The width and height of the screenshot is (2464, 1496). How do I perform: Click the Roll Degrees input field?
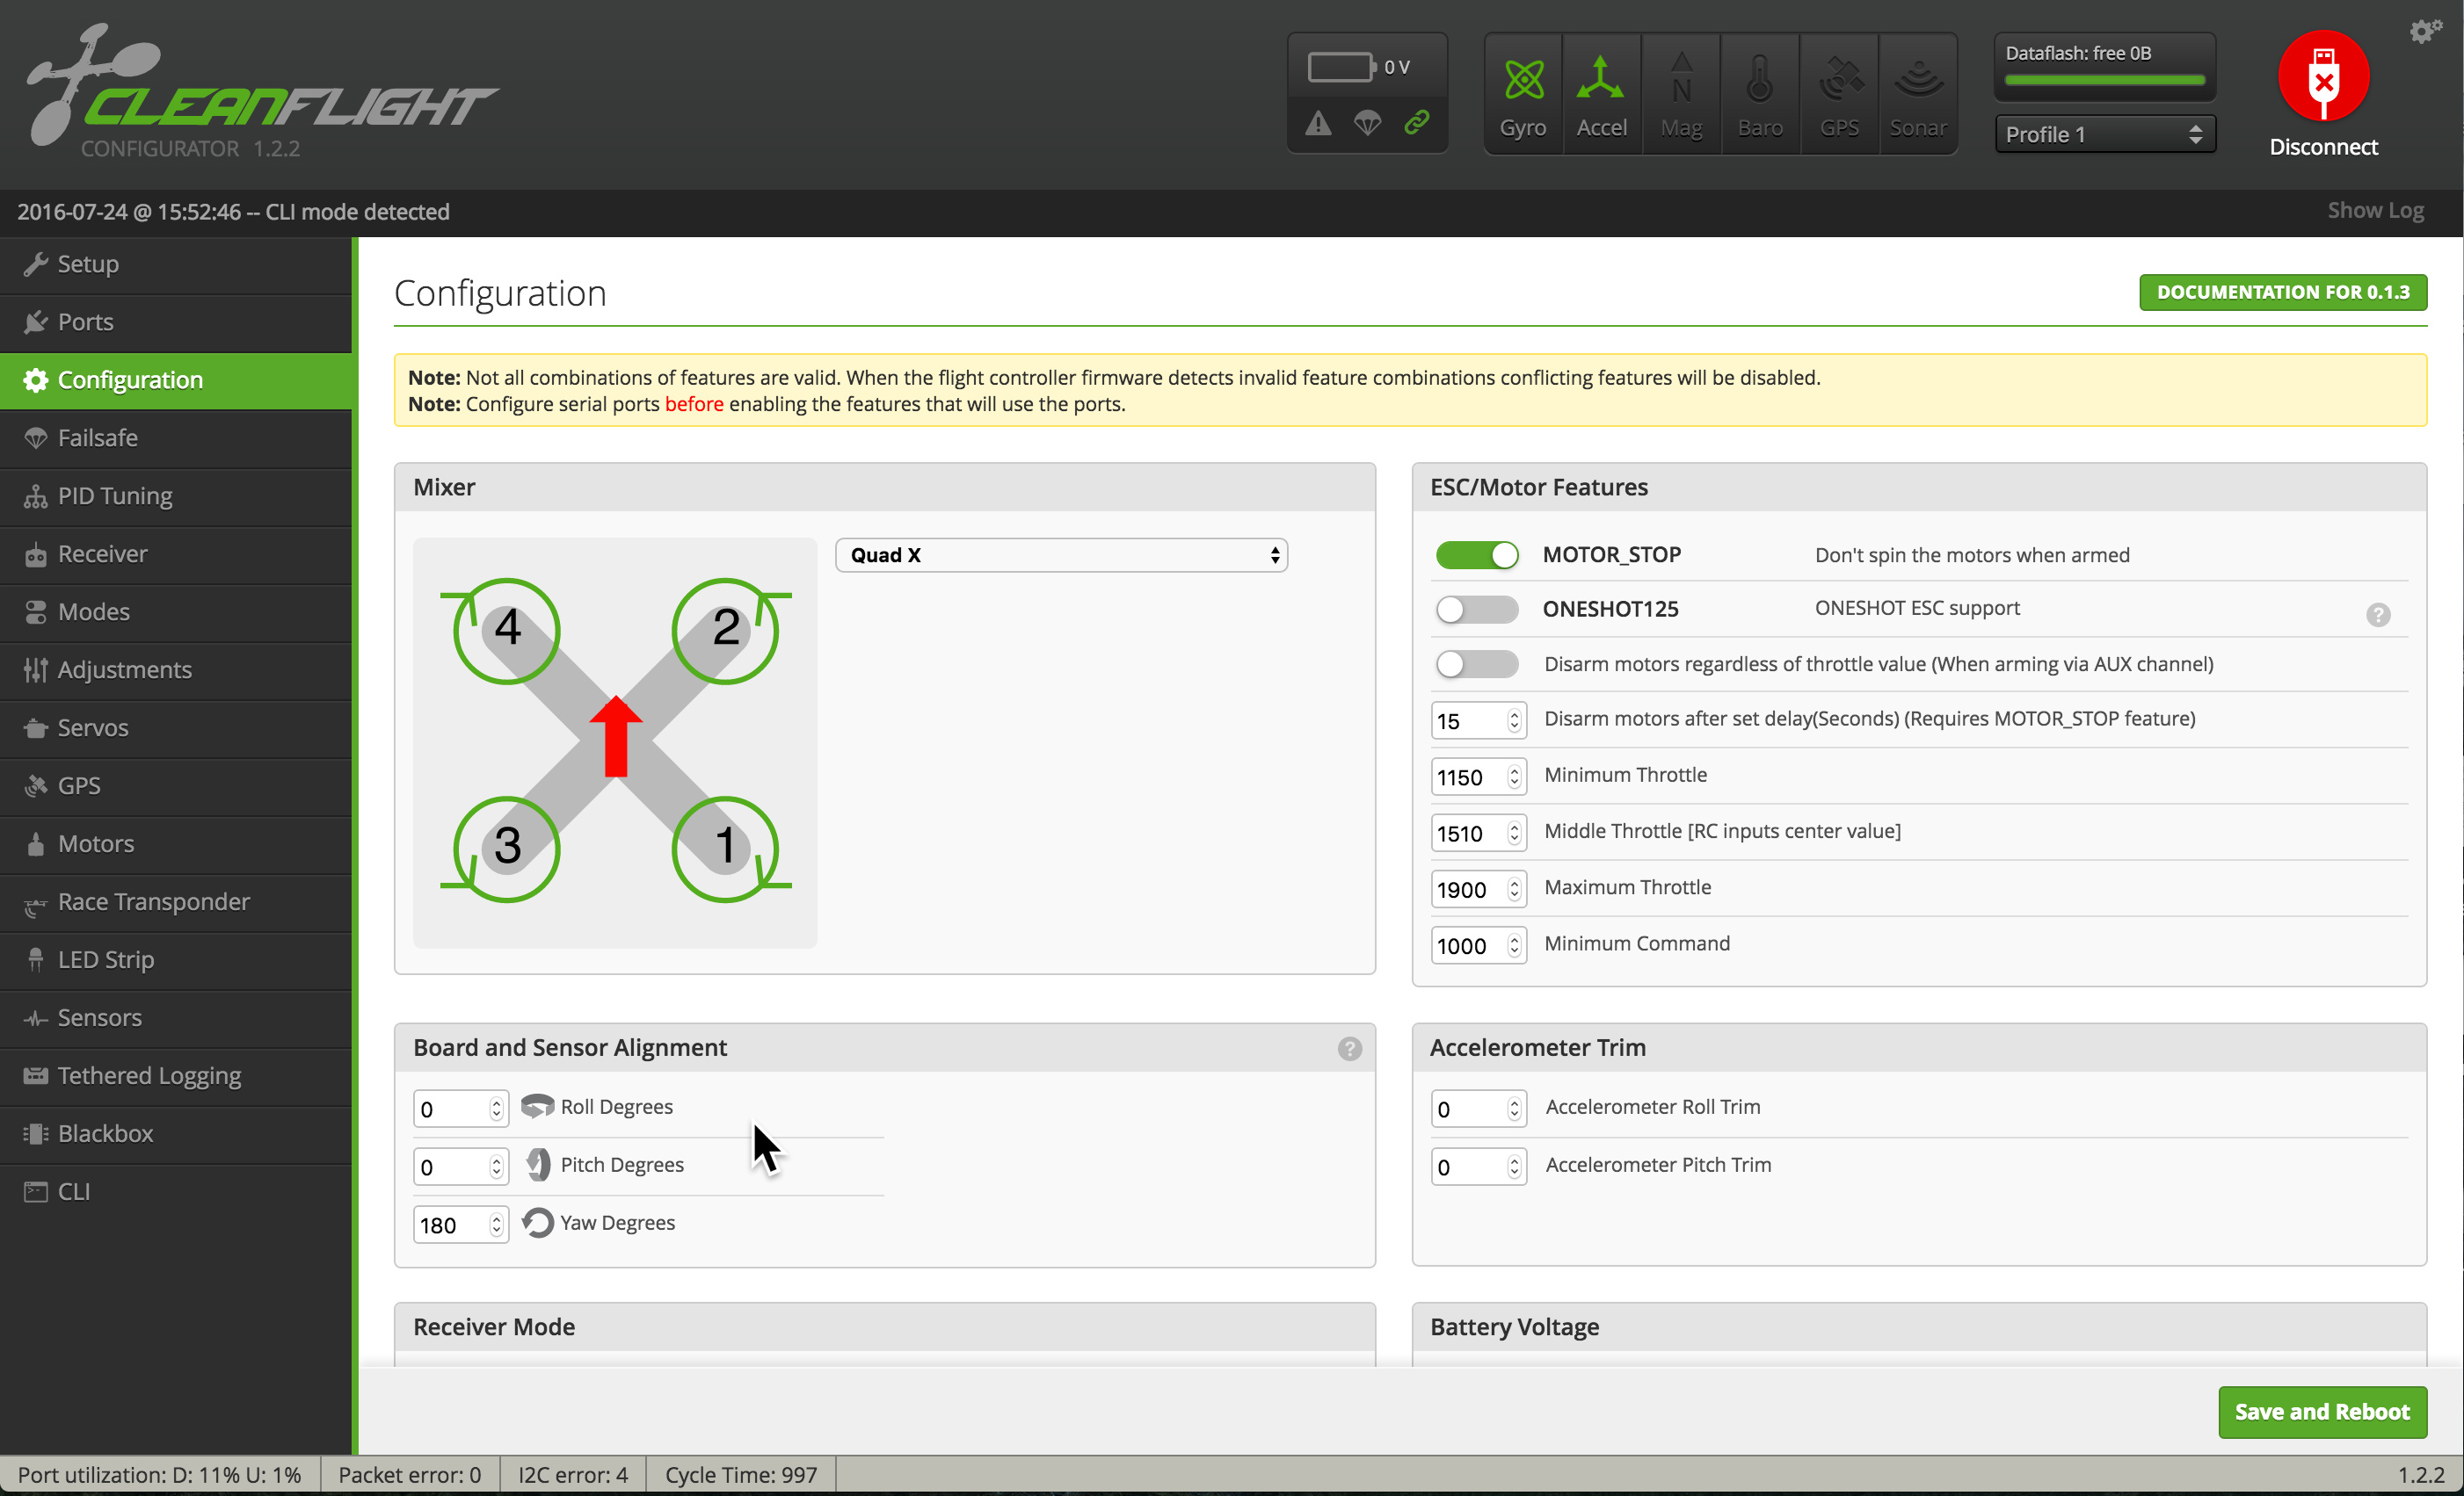pos(460,1109)
